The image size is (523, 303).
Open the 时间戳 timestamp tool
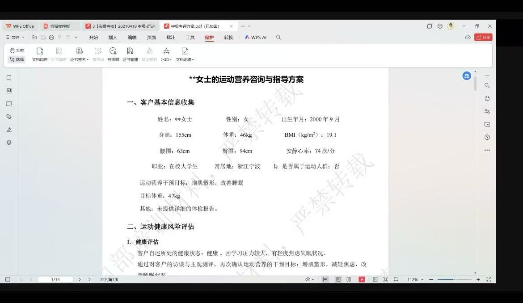(113, 54)
